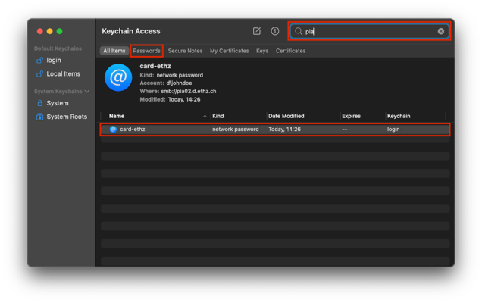Select the Local Items keychain
Image resolution: width=482 pixels, height=303 pixels.
(x=63, y=73)
